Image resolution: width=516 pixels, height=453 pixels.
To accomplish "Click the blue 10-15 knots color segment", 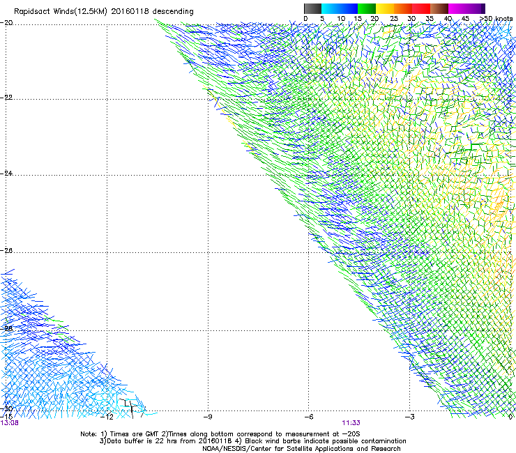I will click(349, 8).
